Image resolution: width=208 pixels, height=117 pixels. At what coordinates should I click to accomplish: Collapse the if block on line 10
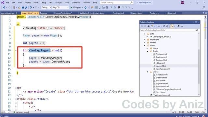[16, 50]
